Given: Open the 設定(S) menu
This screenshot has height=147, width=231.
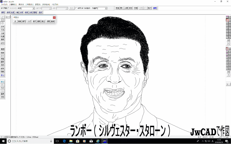Looking at the screenshot, I should click(38, 5).
